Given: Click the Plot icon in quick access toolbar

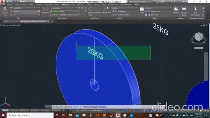Looking at the screenshot, I should pos(21,2).
